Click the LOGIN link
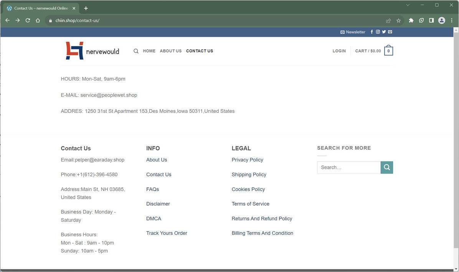Screen dimensions: 459x272 pos(339,51)
